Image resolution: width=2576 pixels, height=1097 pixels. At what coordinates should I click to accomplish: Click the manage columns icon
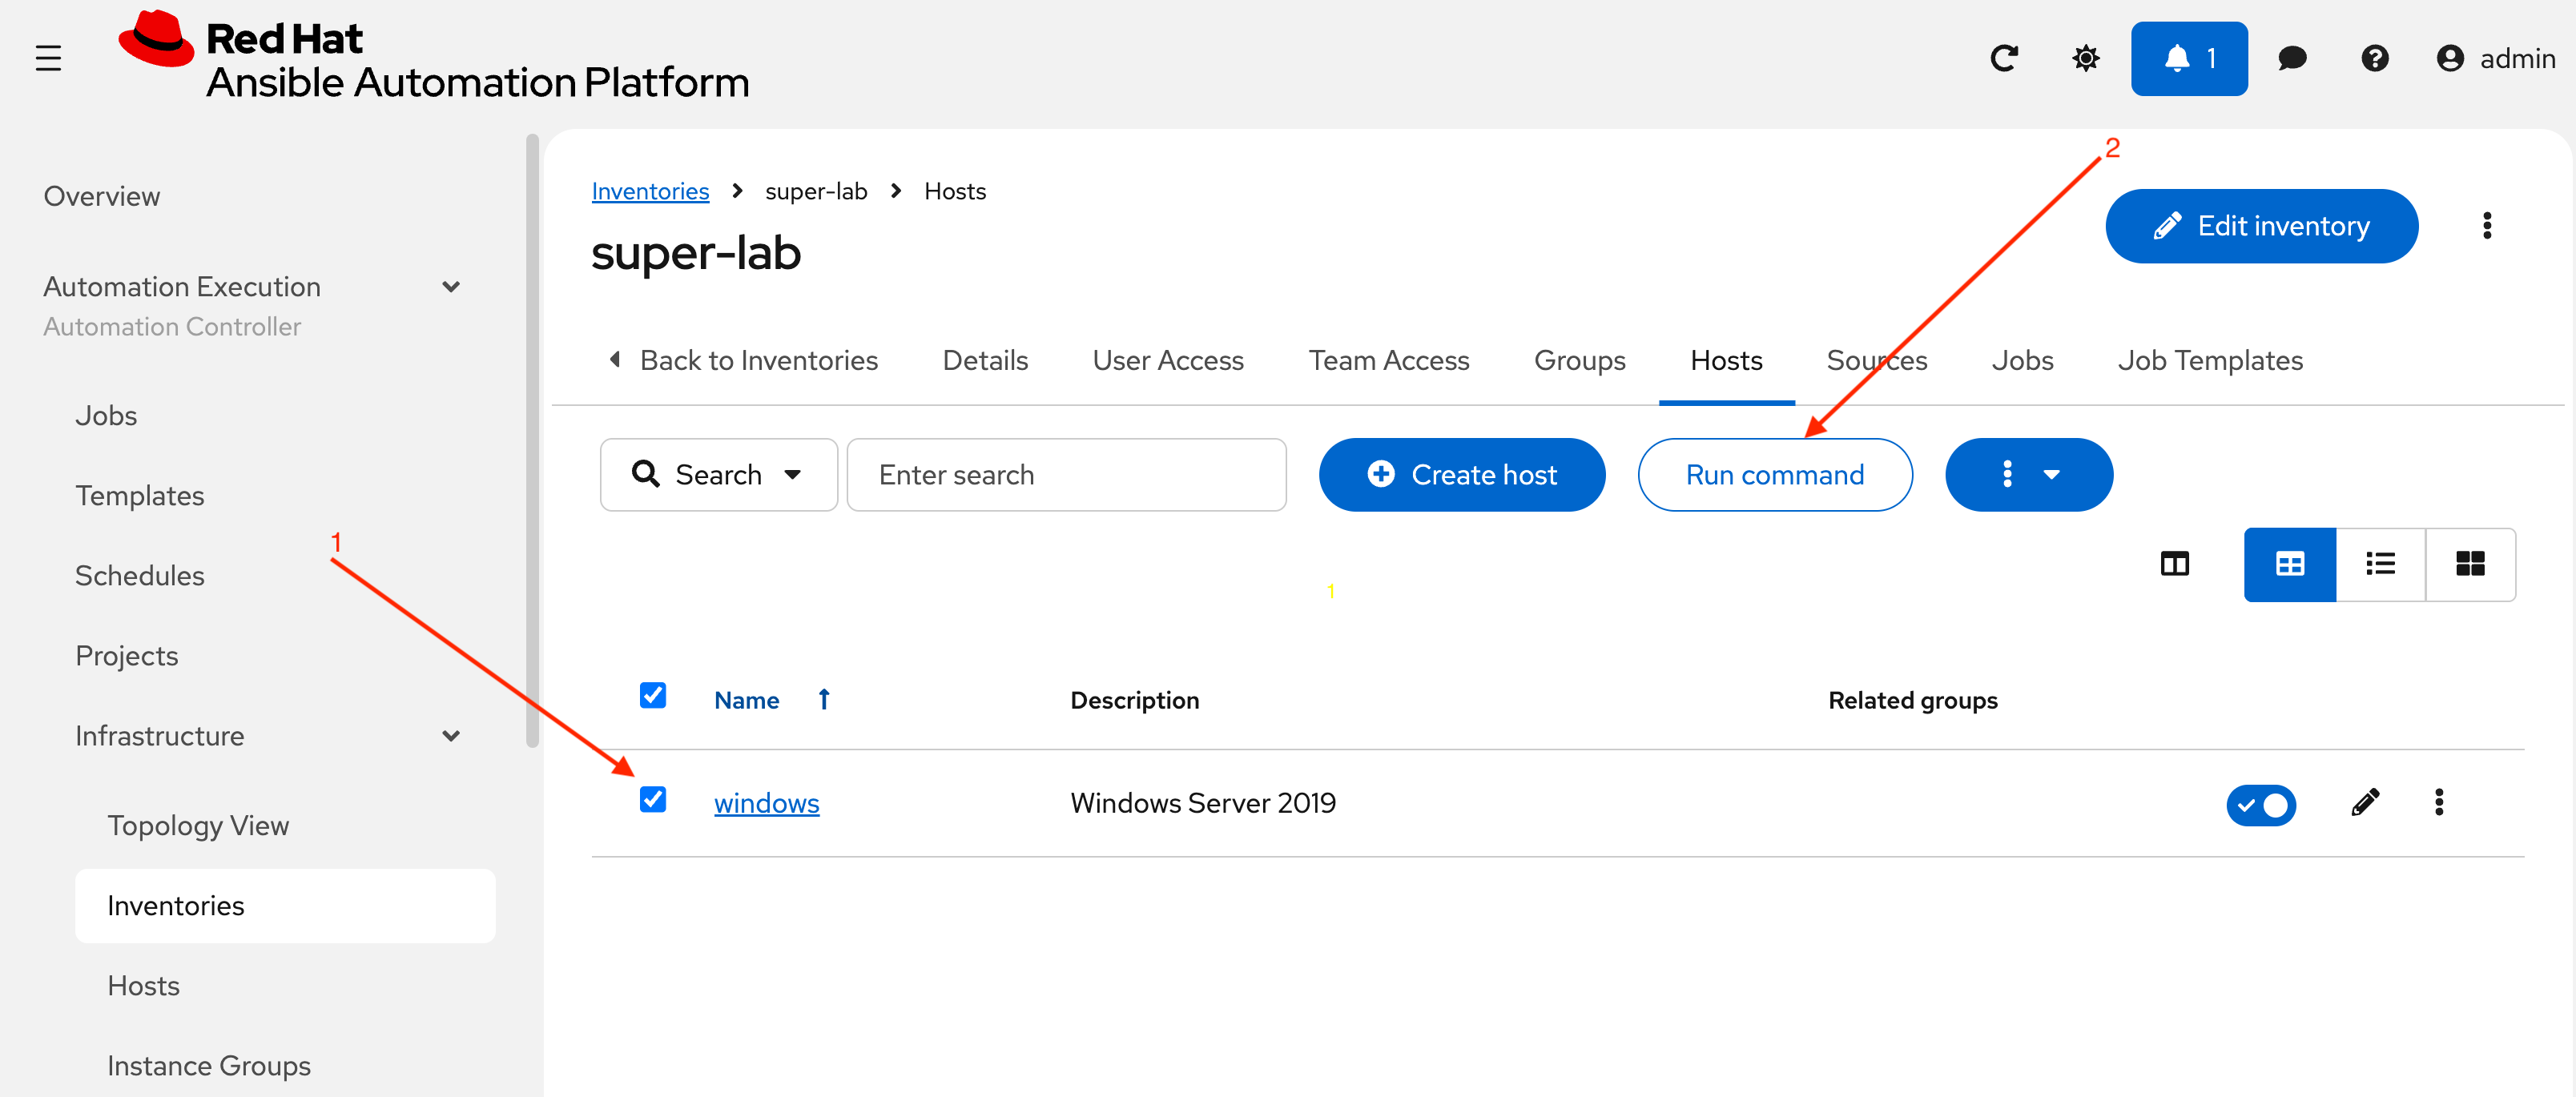(x=2174, y=564)
